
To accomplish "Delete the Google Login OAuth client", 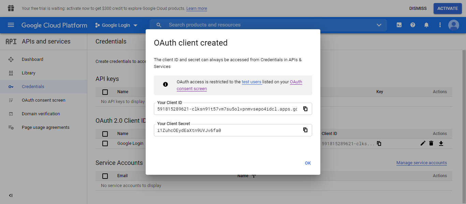I will pyautogui.click(x=431, y=143).
